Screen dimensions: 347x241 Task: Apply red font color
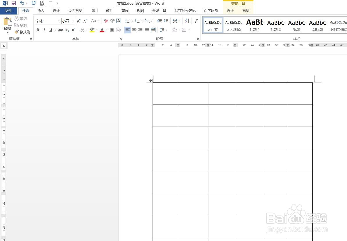point(102,30)
